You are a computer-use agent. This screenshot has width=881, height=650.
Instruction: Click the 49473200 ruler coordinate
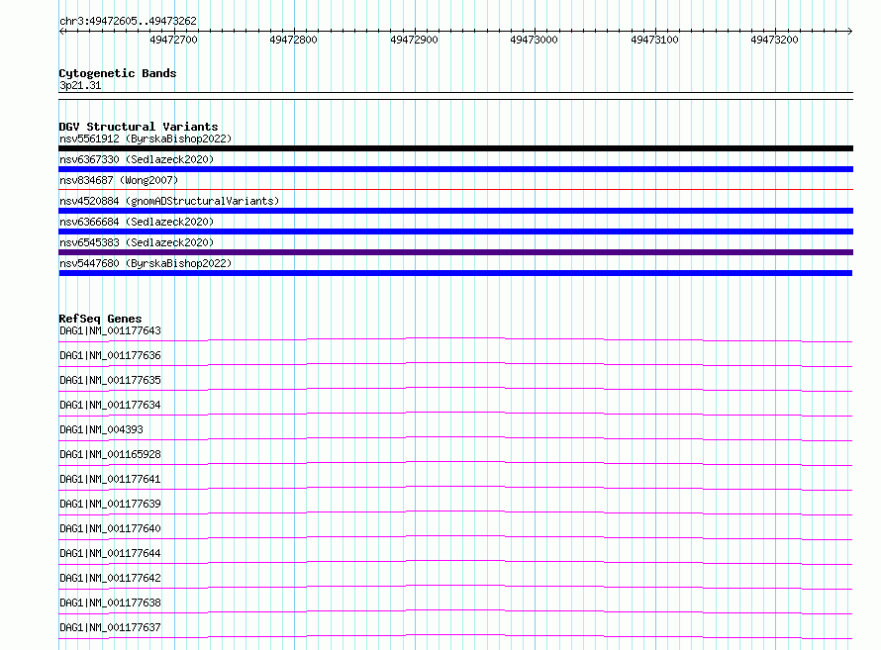tap(774, 40)
